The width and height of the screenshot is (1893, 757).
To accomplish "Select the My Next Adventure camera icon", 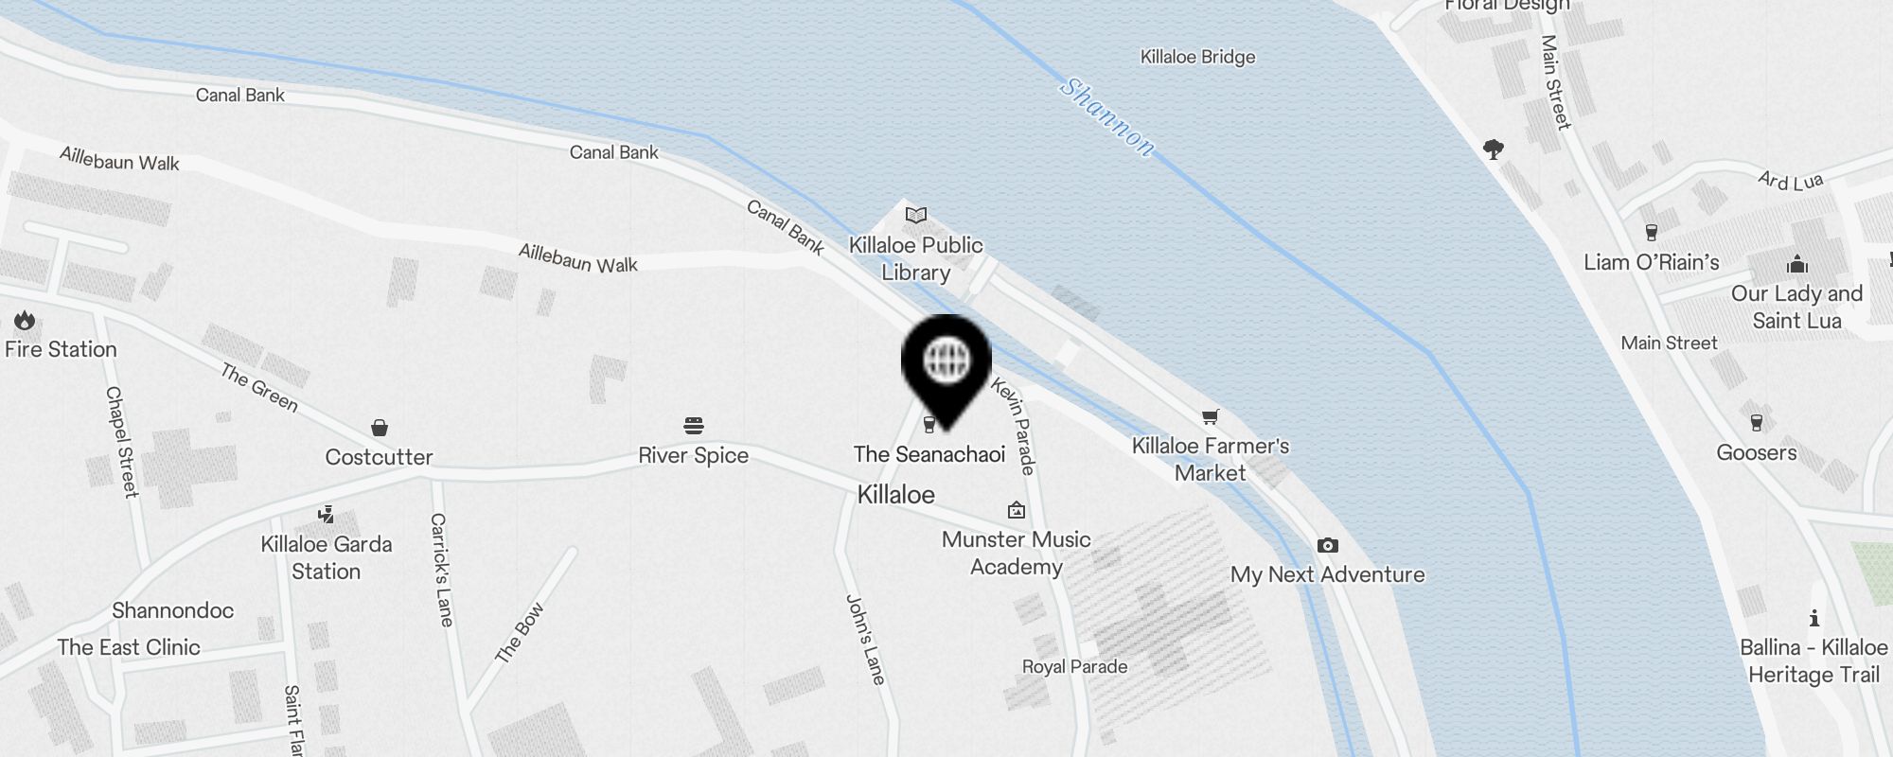I will pos(1328,545).
